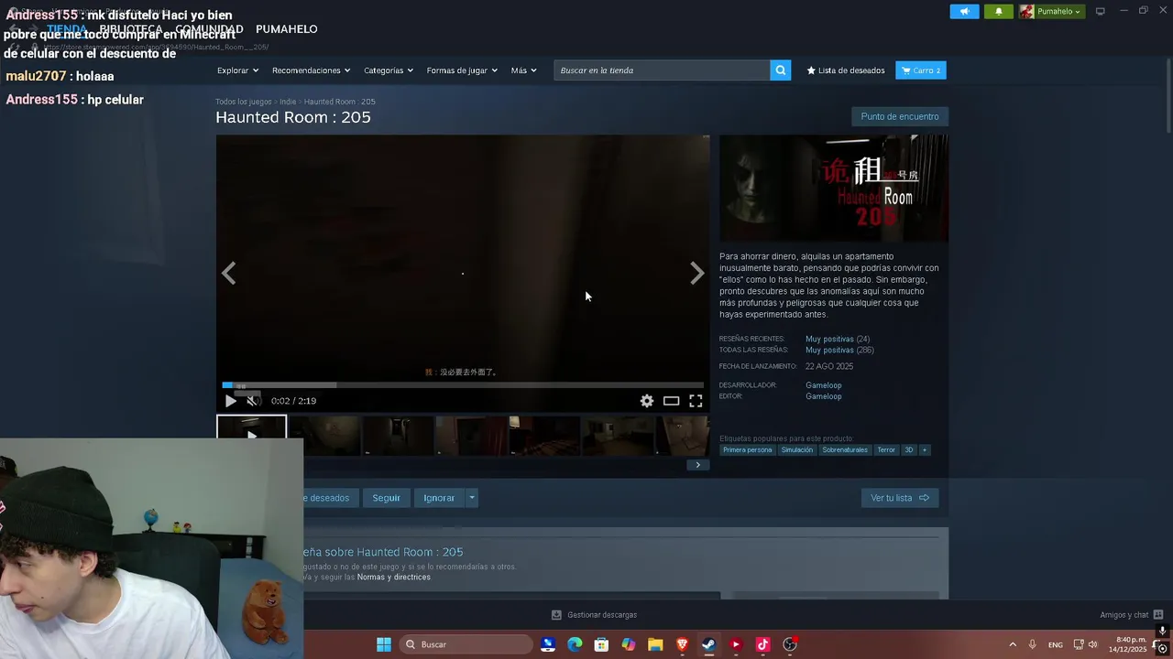Open the dropdown arrow beside Ignorar

point(472,498)
